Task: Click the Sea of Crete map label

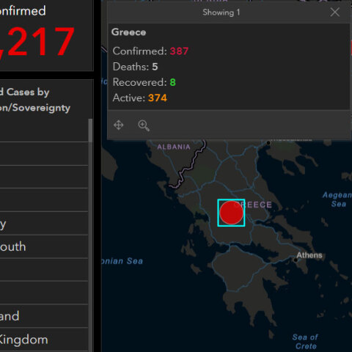Action: 305,342
